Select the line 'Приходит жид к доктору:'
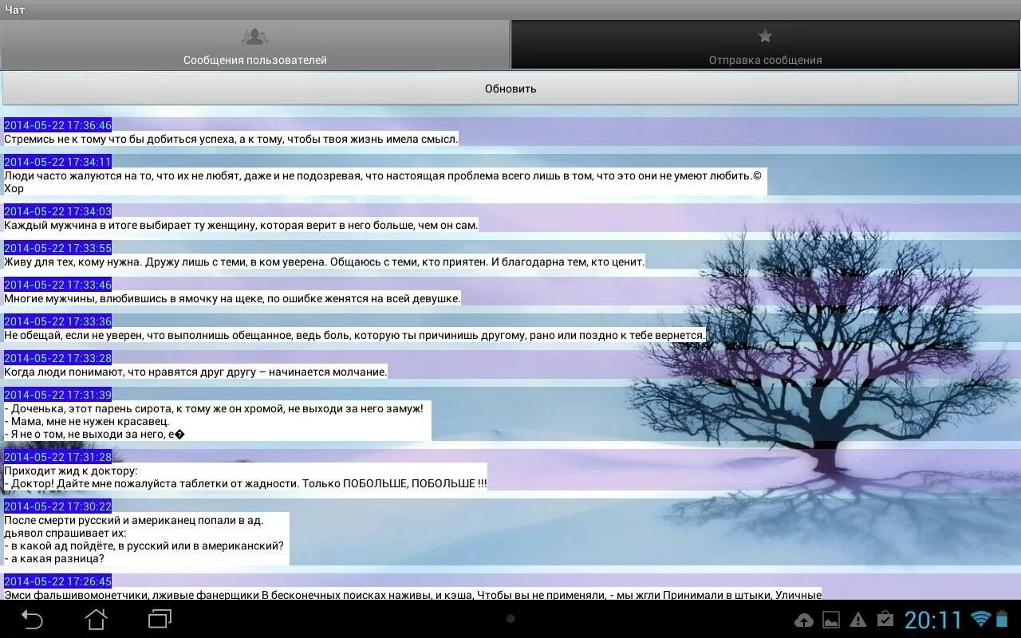Image resolution: width=1021 pixels, height=638 pixels. click(71, 471)
